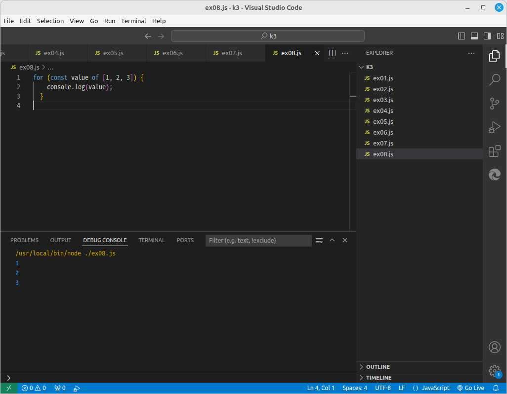This screenshot has height=394, width=507.
Task: Open notifications bell in status bar
Action: click(496, 388)
